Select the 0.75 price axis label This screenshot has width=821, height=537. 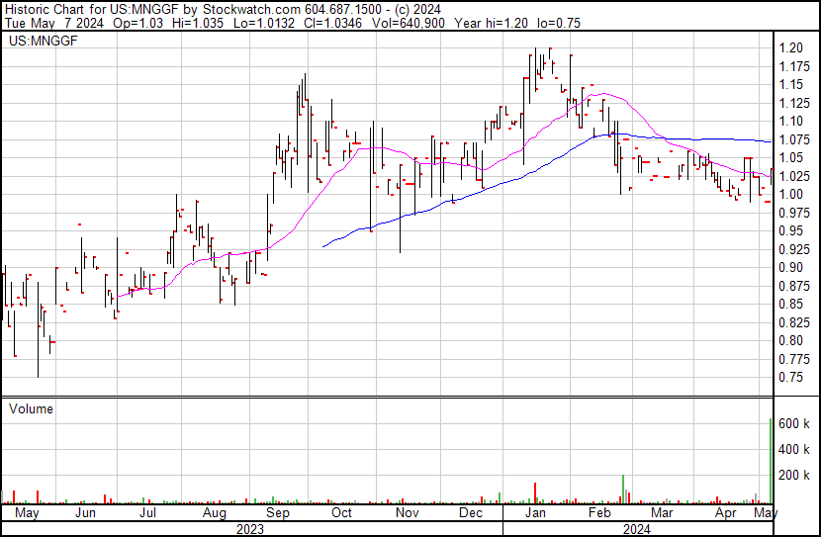click(790, 378)
